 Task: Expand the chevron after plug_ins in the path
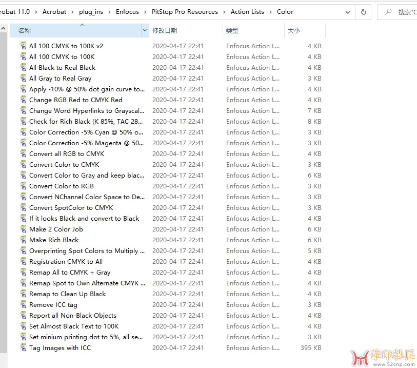click(109, 12)
